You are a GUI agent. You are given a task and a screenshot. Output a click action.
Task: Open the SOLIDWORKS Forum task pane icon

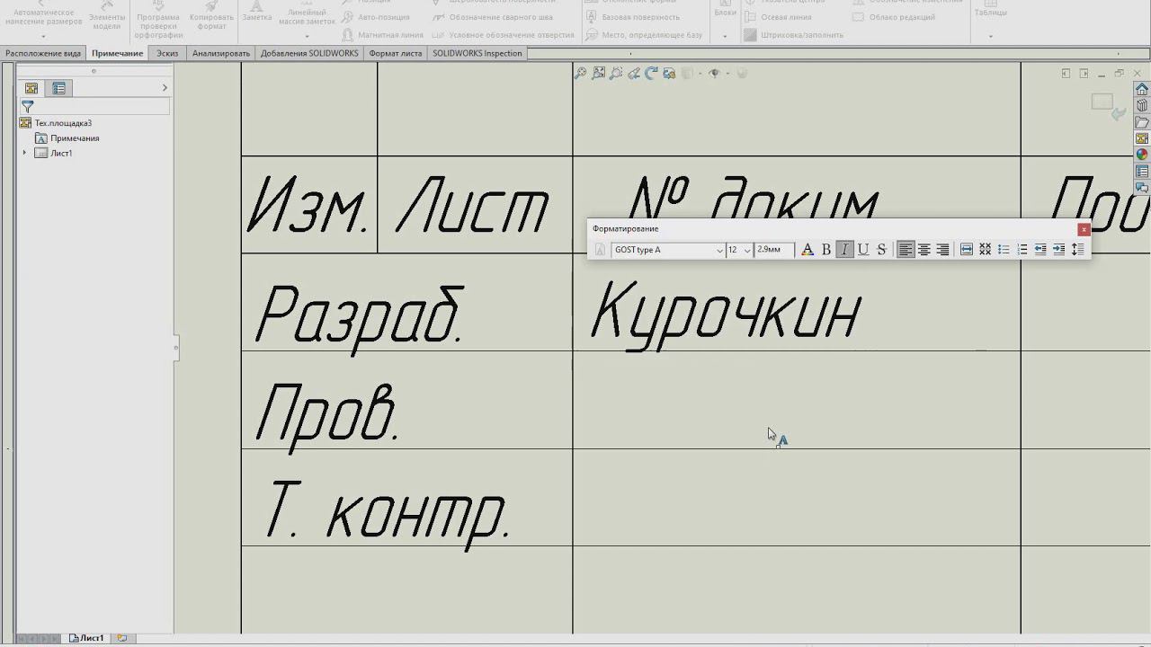tap(1142, 188)
